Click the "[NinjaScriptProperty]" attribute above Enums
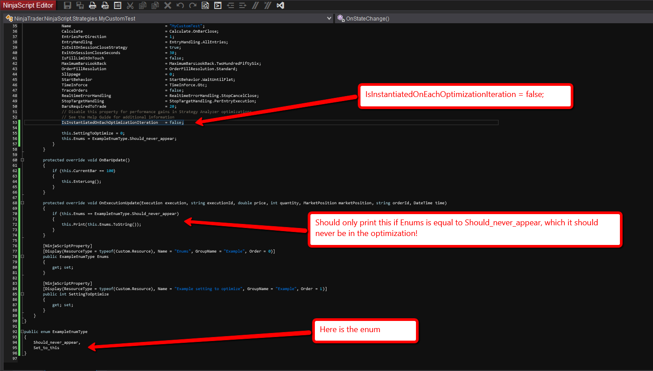 68,246
